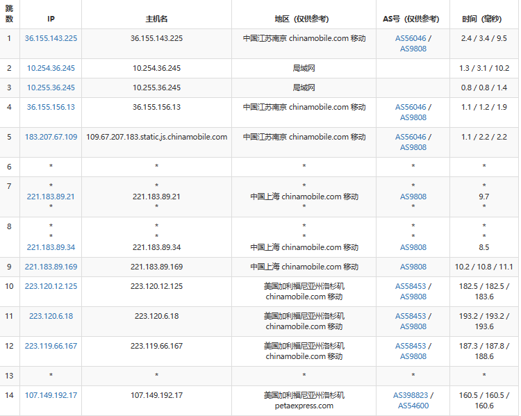Click the 地区 (仅供参考) column header

click(301, 19)
